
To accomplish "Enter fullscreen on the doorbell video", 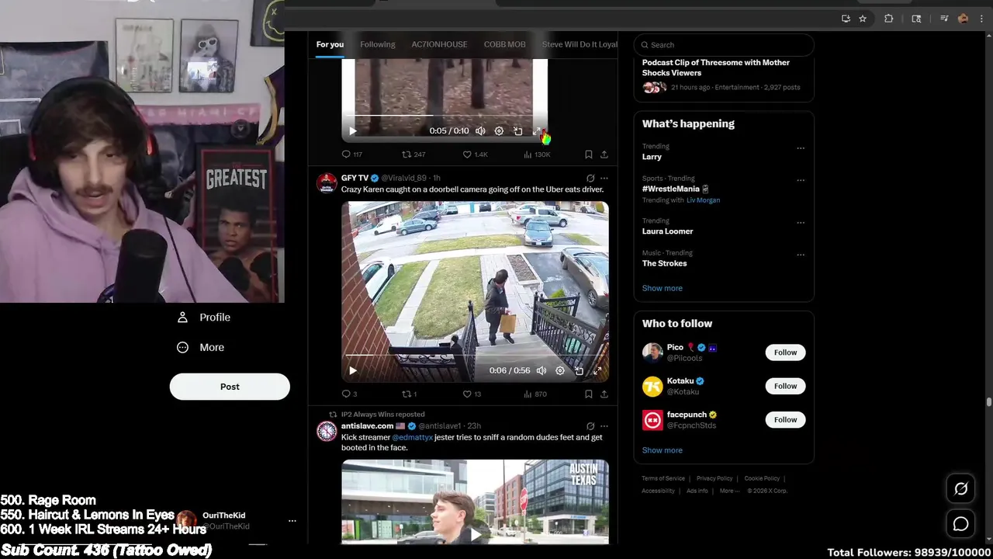I will 597,371.
